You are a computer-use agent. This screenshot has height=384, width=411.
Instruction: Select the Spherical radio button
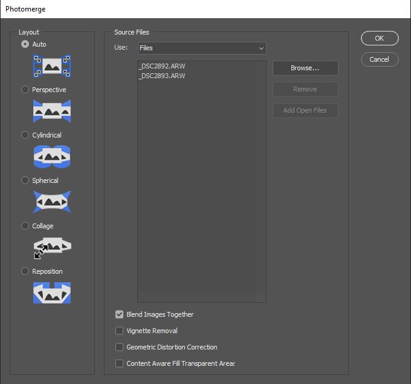click(25, 180)
